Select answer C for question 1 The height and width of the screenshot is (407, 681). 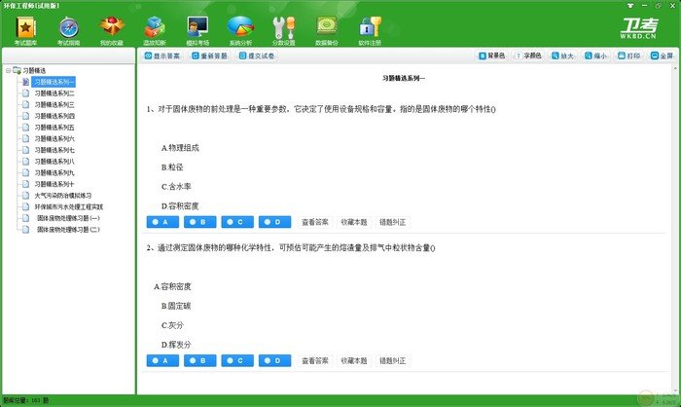pos(237,222)
